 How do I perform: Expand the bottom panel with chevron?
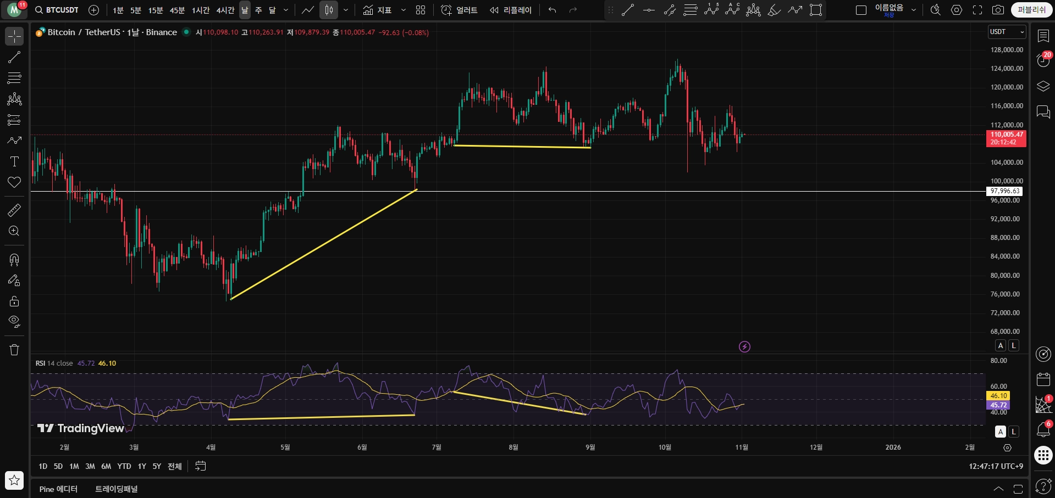pos(998,489)
